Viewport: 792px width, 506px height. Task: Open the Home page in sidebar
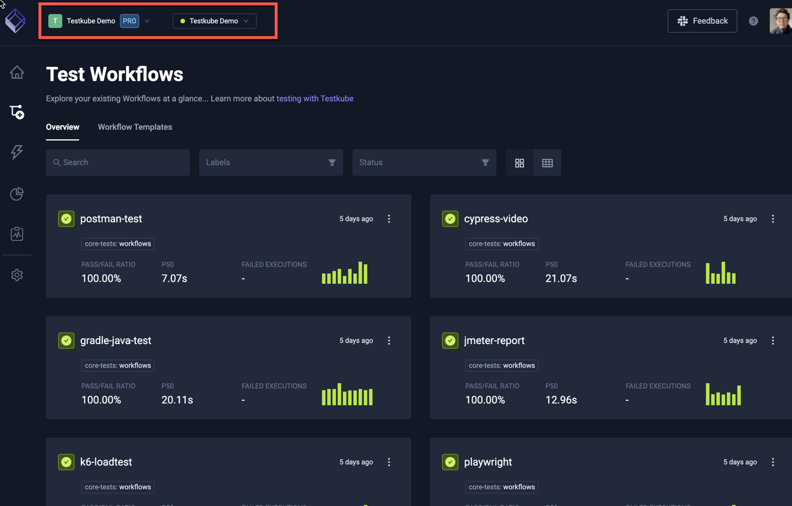point(17,73)
